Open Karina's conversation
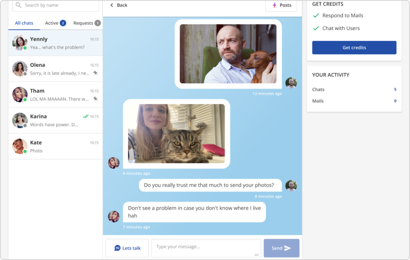 coord(55,120)
